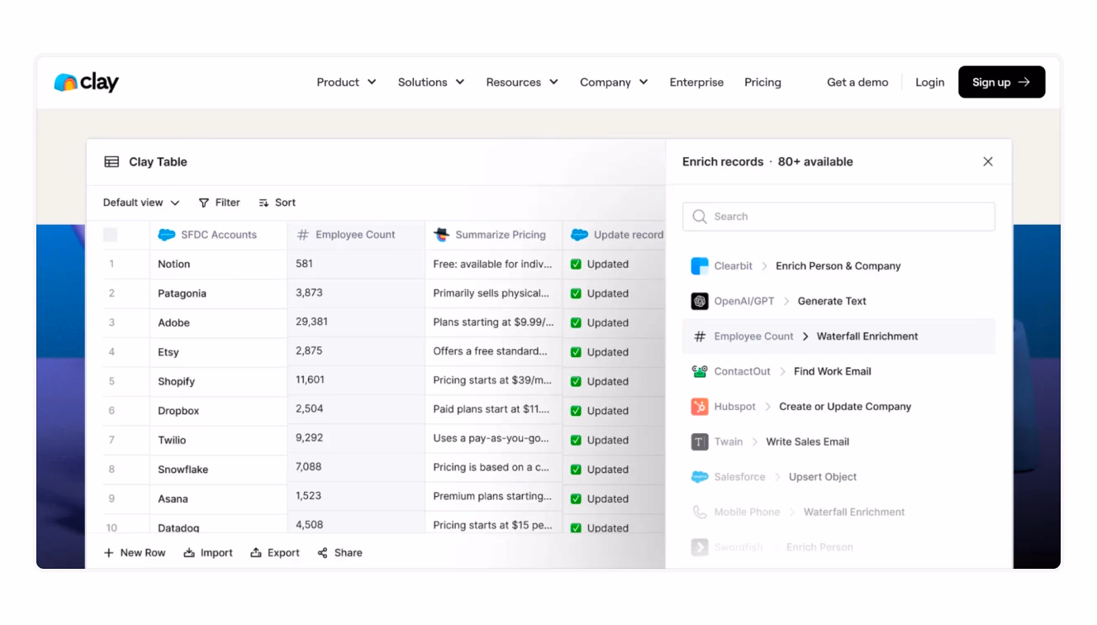
Task: Open the Pricing page
Action: [x=762, y=82]
